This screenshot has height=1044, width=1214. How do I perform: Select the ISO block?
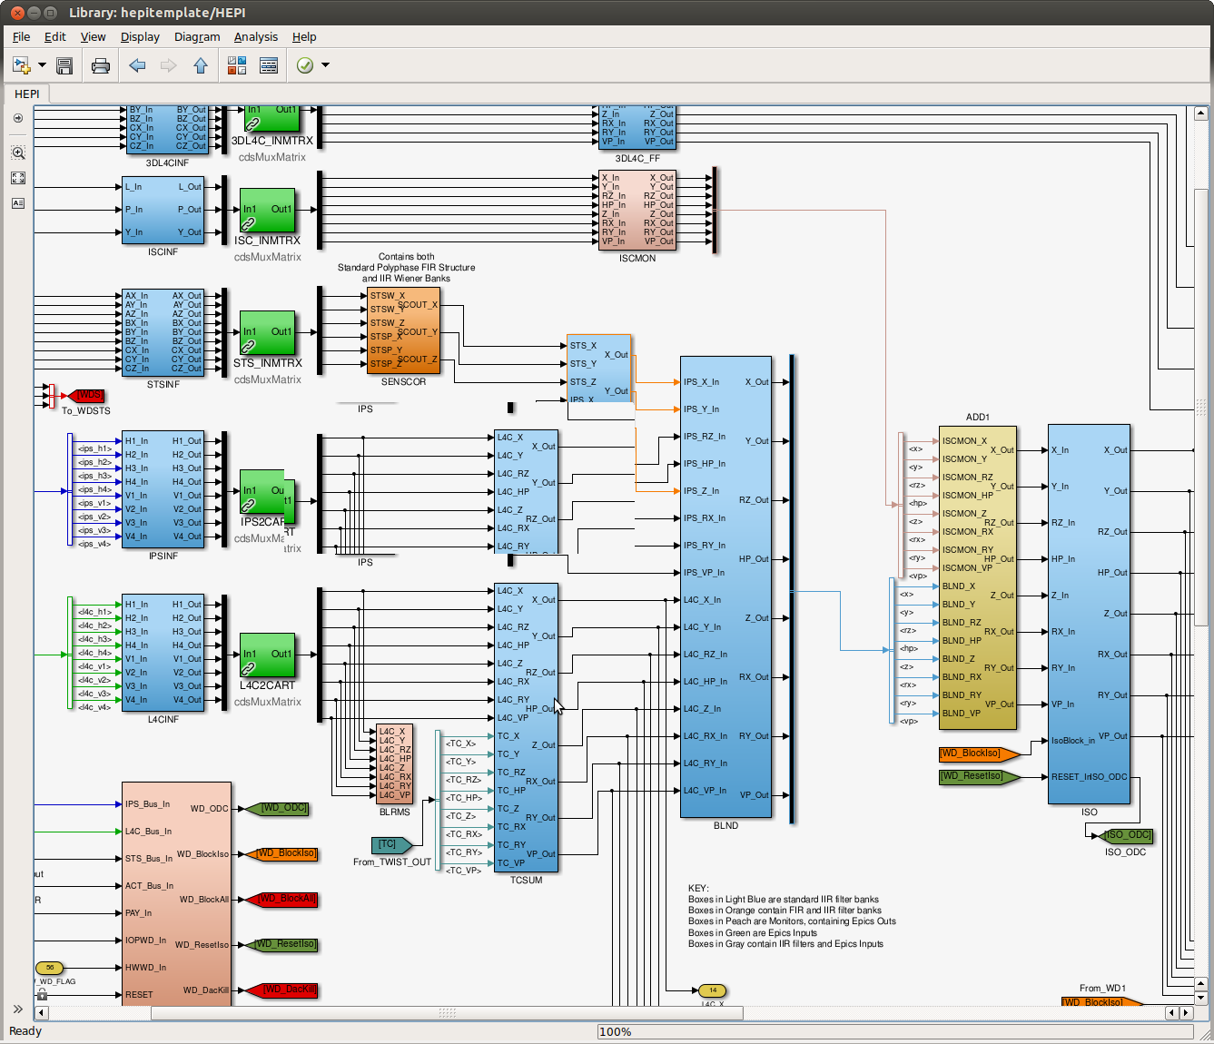[x=1089, y=614]
